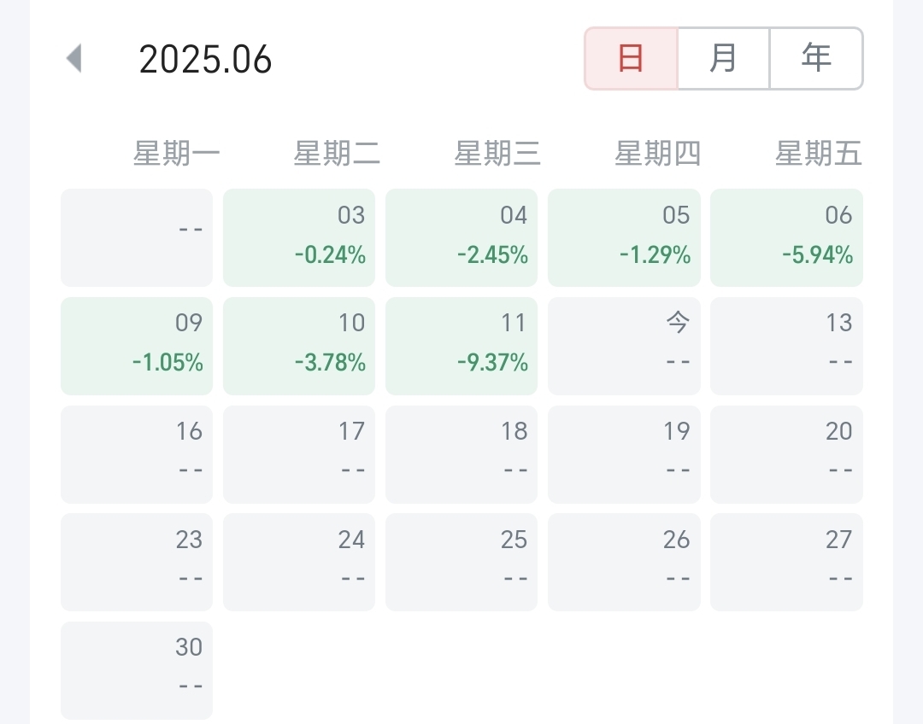Select the June 13 date cell
This screenshot has width=923, height=724.
786,346
